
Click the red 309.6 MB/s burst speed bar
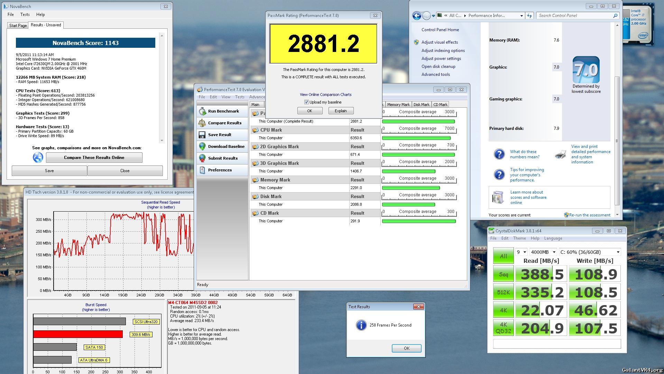pyautogui.click(x=78, y=334)
